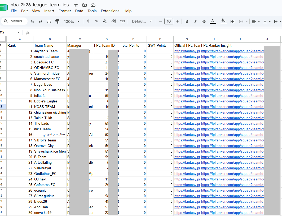Select the Team Name header cell
The width and height of the screenshot is (282, 216).
pos(50,46)
